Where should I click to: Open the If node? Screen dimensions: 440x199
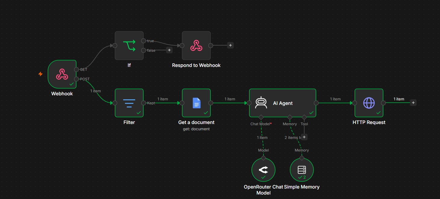[x=129, y=46]
